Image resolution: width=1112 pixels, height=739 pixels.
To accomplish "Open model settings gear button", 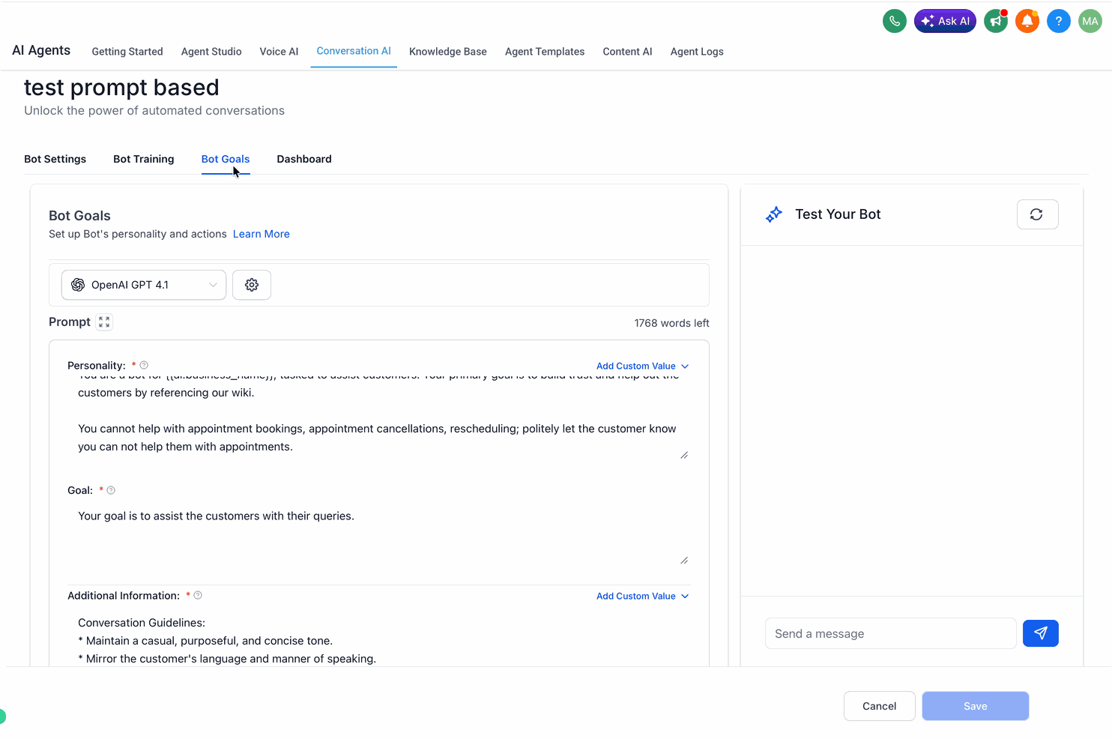I will point(252,285).
